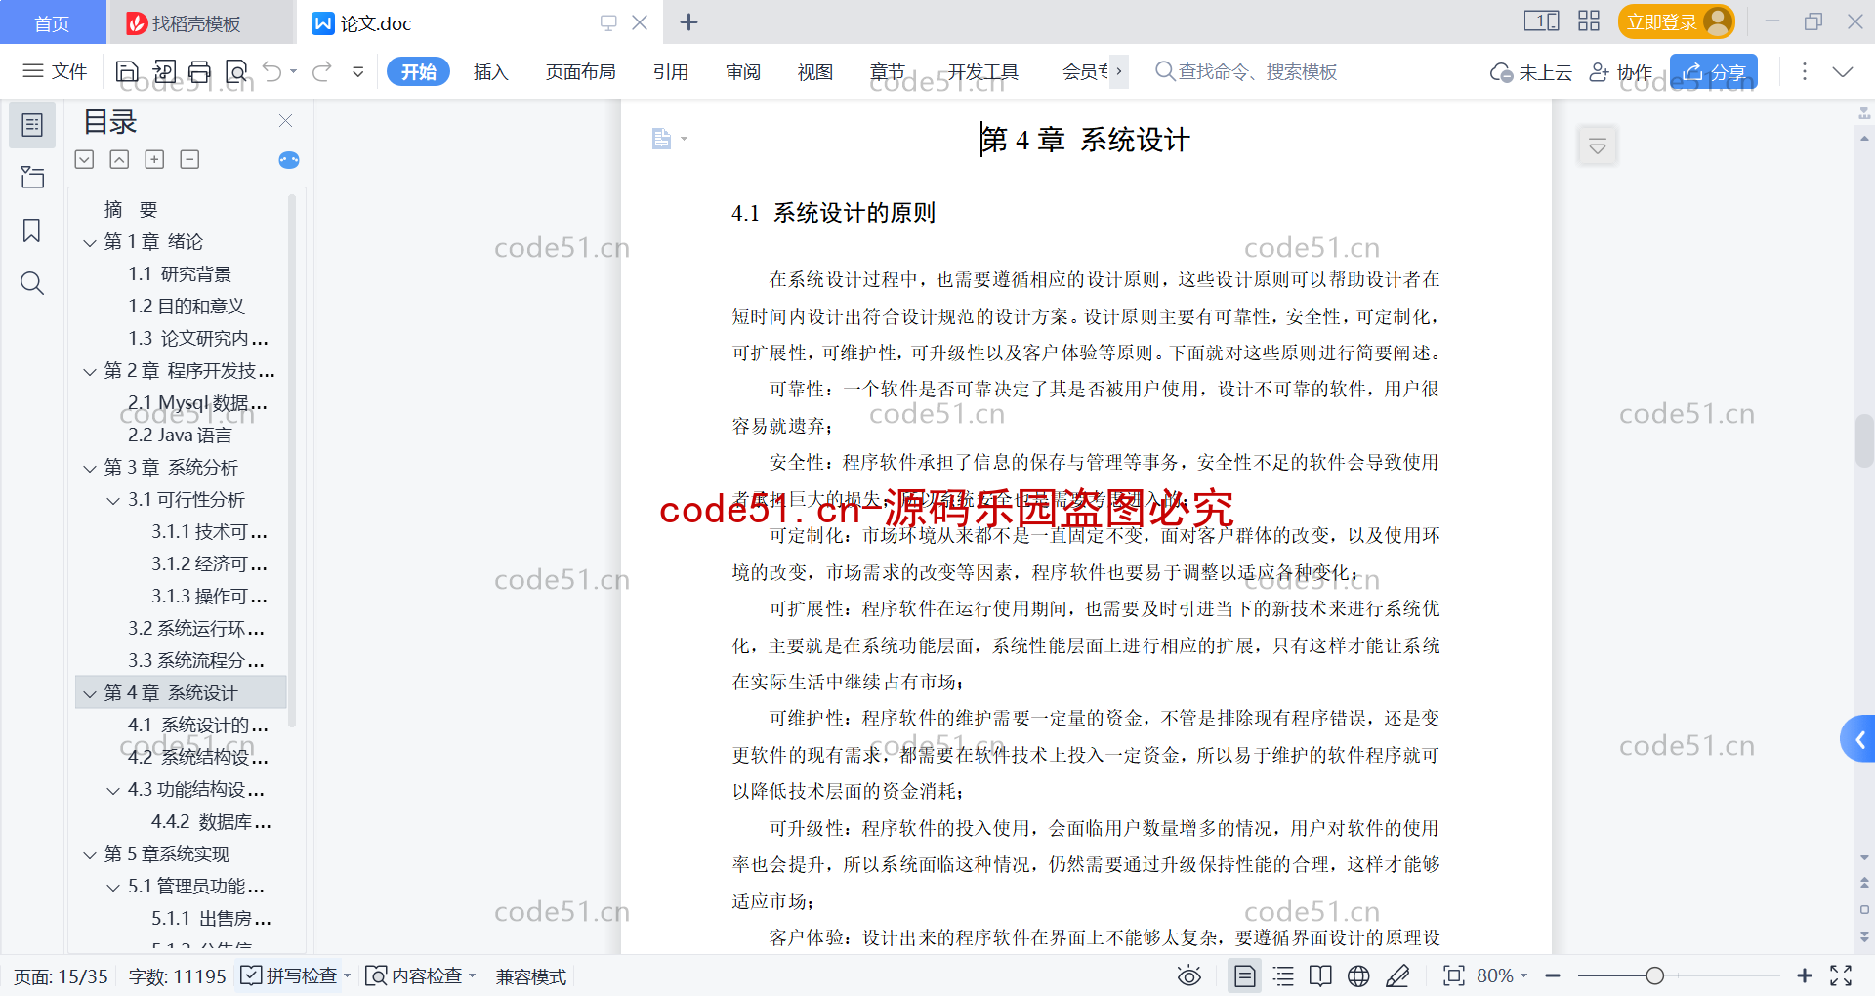The width and height of the screenshot is (1875, 996).
Task: Open the outline panel sidebar icon
Action: point(32,125)
